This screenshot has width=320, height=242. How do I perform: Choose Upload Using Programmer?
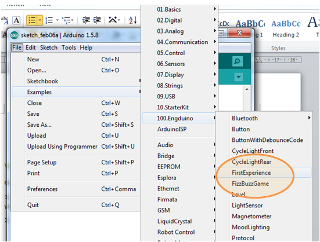[x=76, y=146]
